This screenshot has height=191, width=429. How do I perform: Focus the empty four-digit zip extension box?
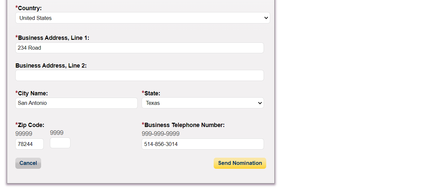point(60,143)
